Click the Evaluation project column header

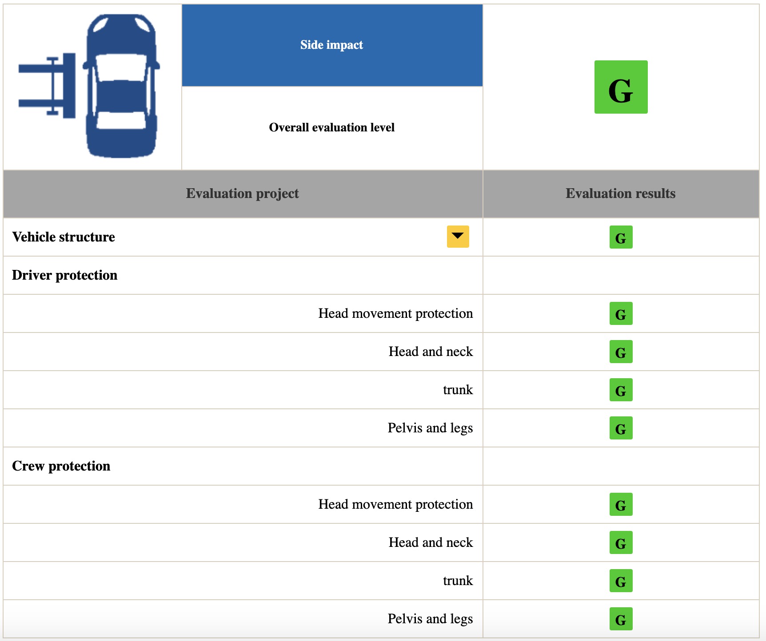point(243,194)
